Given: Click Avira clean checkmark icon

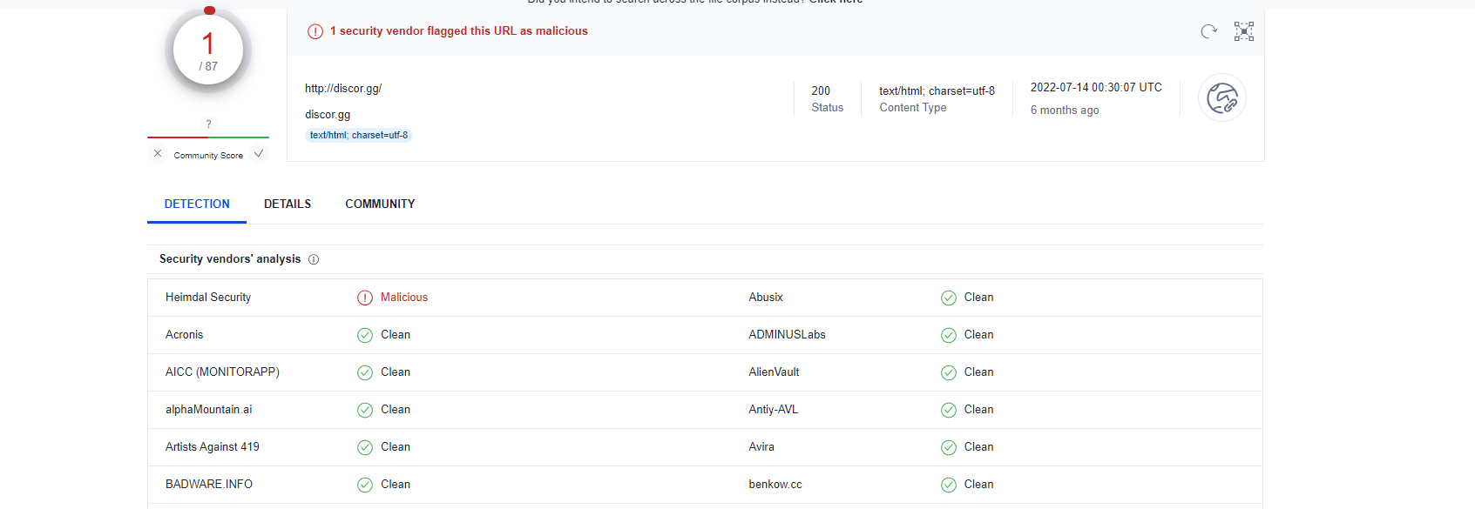Looking at the screenshot, I should pos(949,447).
